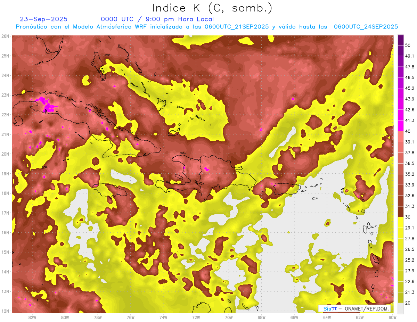This screenshot has width=417, height=322.
Task: Click the "0000 UTC / 9:00 pm Hora Local" text
Action: (x=157, y=19)
